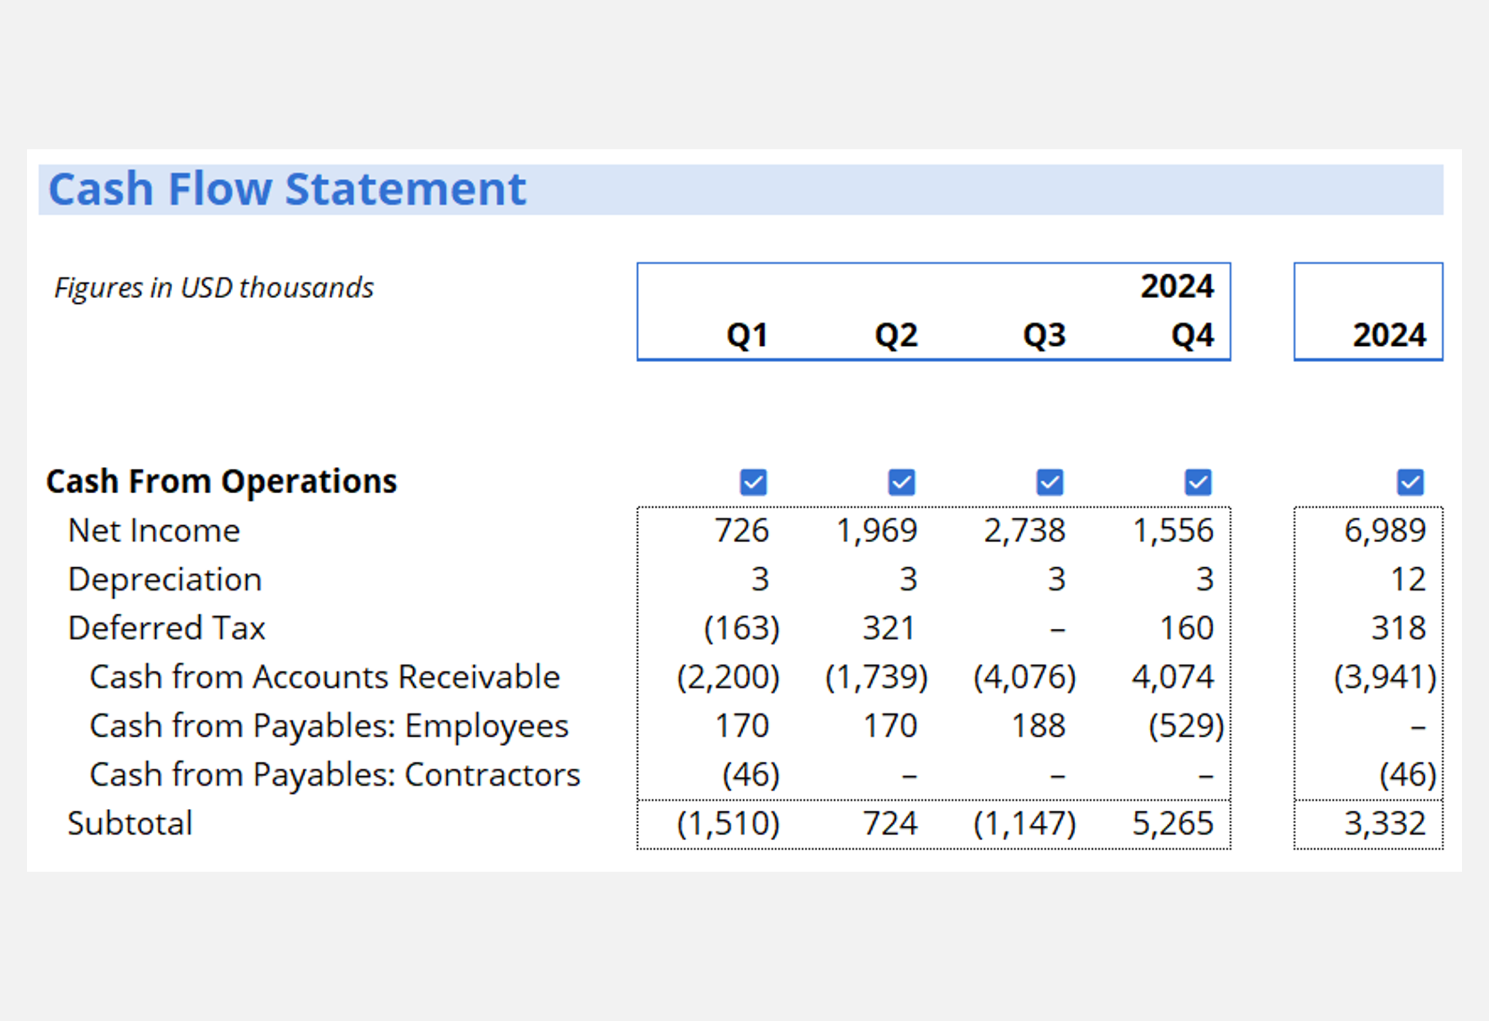1489x1021 pixels.
Task: Click Cash from Payables: Contractors label
Action: [335, 775]
